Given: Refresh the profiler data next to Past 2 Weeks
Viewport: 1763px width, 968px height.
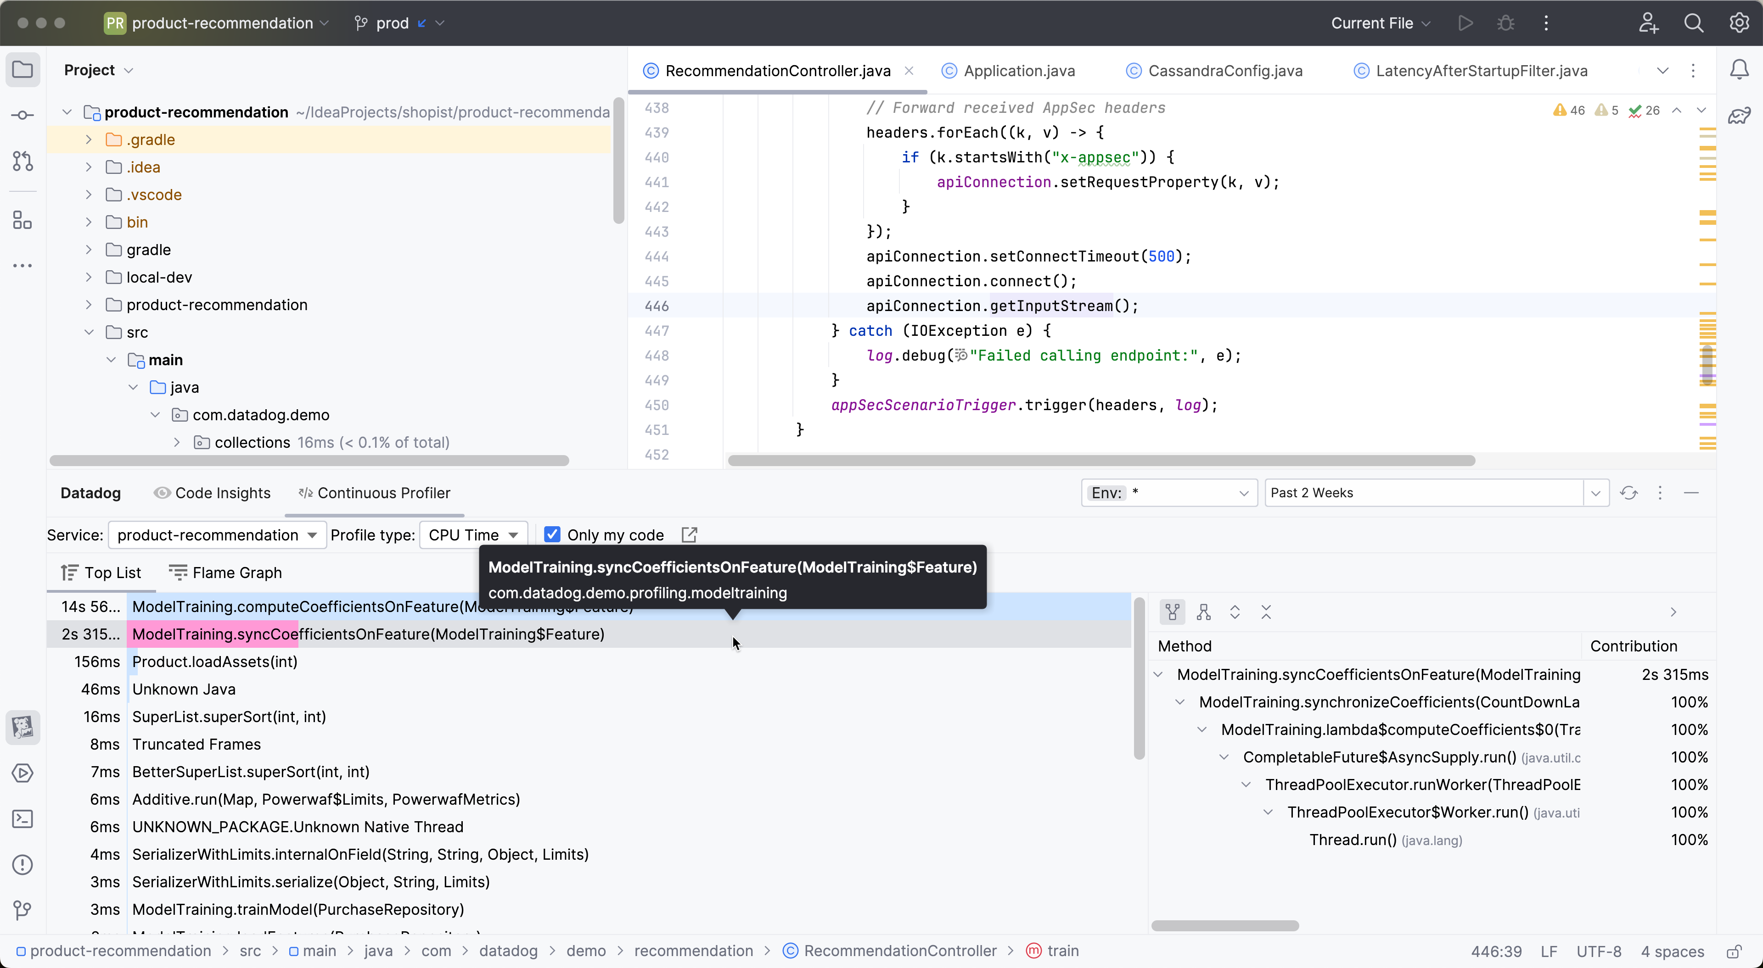Looking at the screenshot, I should click(1629, 493).
